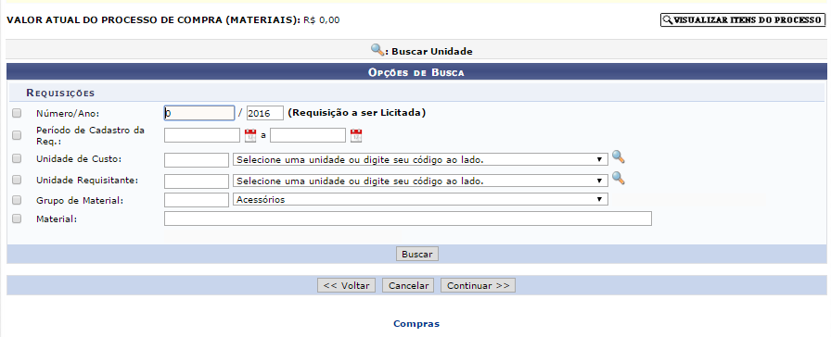Click magnifier beside Unidade Requisitante dropdown
The width and height of the screenshot is (831, 337).
(619, 179)
